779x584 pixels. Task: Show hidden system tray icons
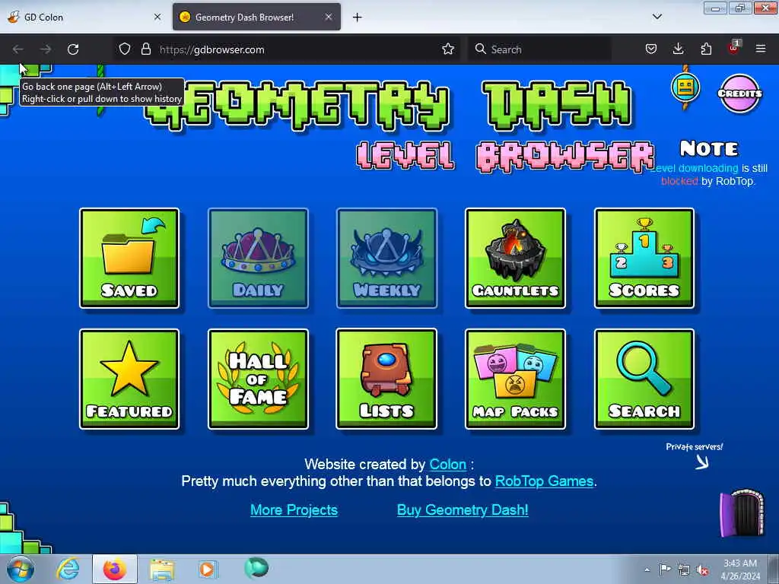tap(647, 570)
